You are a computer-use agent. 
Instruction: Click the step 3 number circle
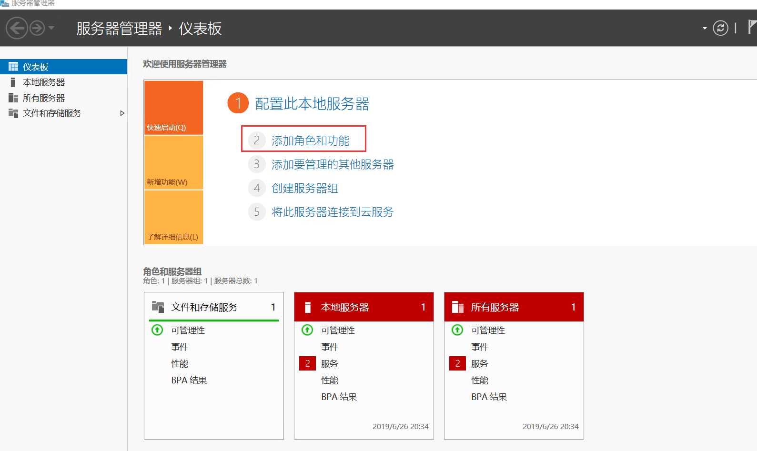(x=257, y=164)
